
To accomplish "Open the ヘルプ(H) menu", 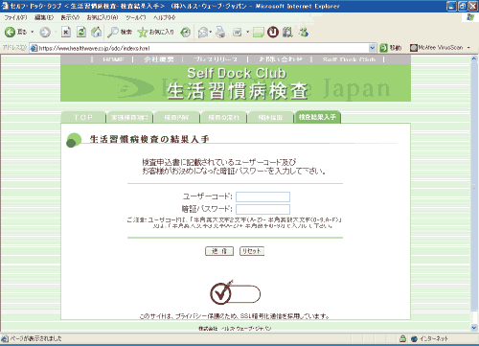I will [164, 17].
